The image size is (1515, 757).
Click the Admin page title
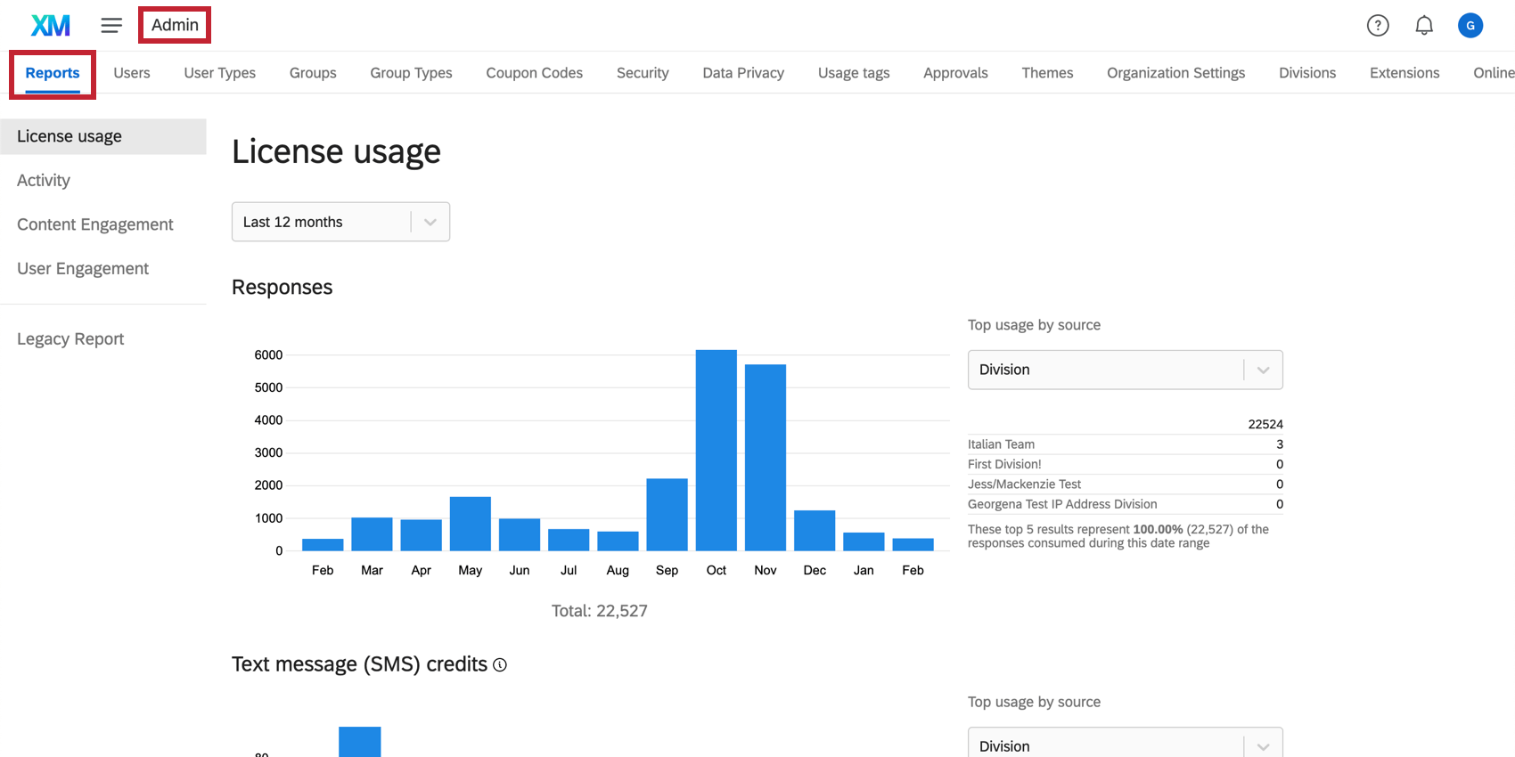(x=175, y=25)
